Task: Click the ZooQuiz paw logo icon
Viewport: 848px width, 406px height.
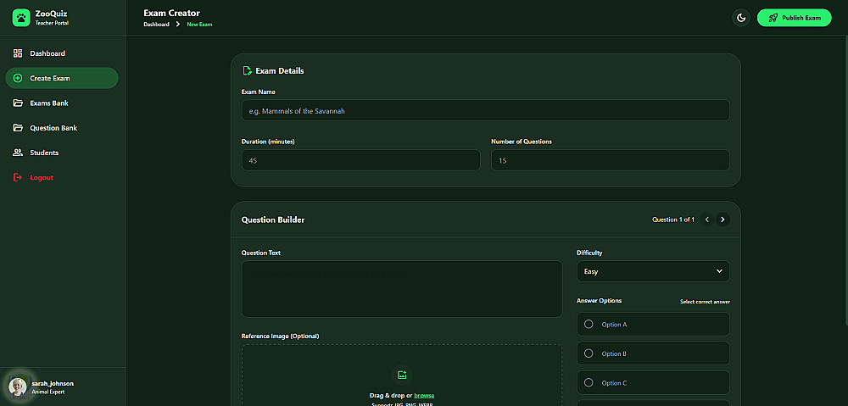Action: click(20, 18)
